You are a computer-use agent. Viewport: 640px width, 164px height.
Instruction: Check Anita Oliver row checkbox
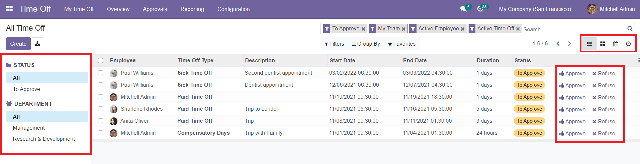100,121
